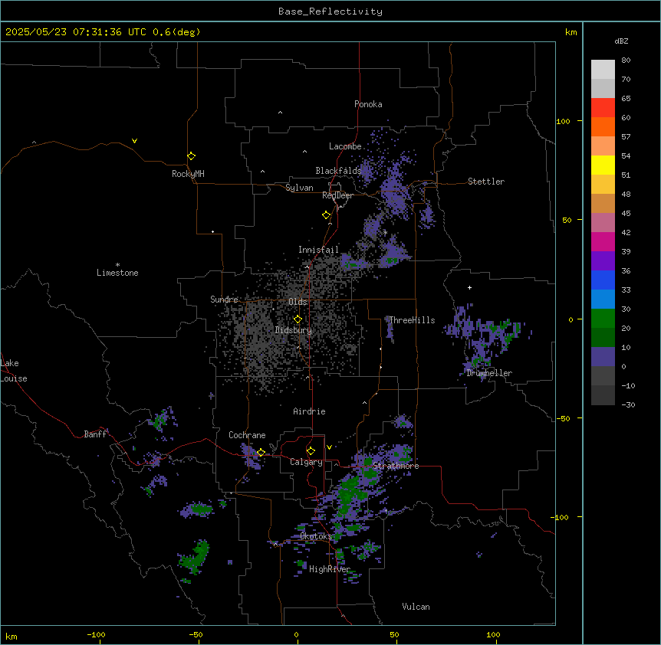Click the -100 tick on bottom x-axis

click(96, 634)
